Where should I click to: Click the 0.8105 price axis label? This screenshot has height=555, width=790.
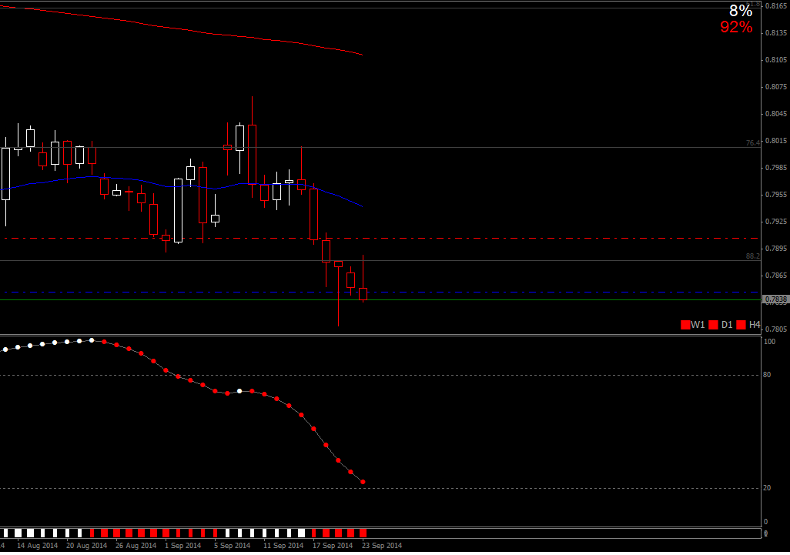(x=776, y=60)
